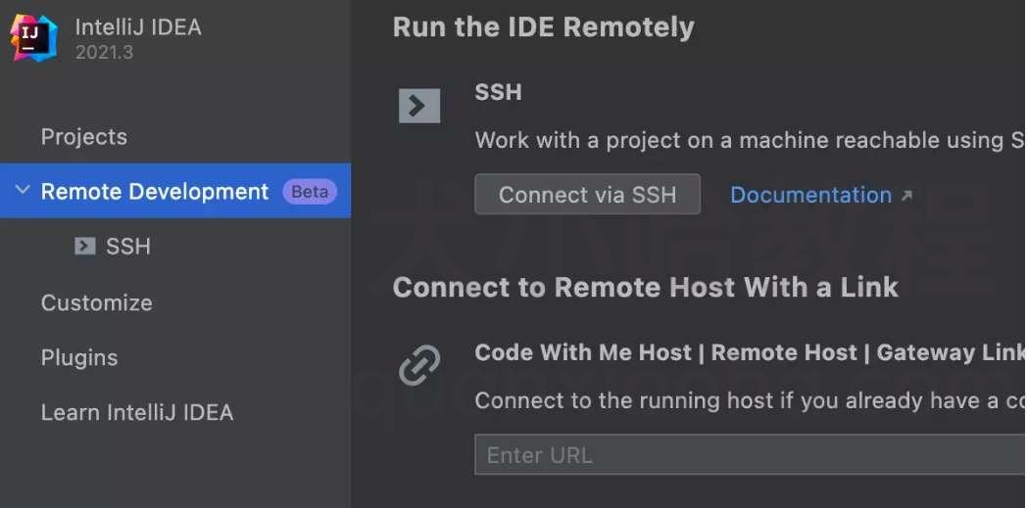Screen dimensions: 1027x508
Task: Collapse the Remote Development chevron
Action: click(x=23, y=190)
